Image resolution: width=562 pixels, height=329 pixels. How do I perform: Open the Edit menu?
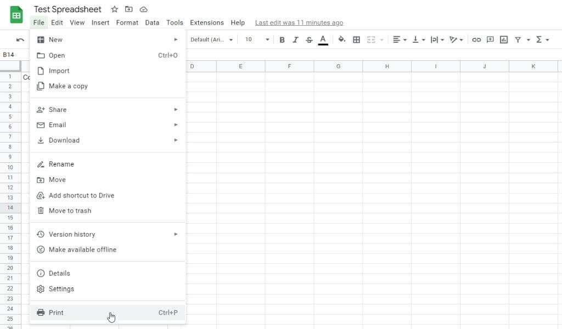[x=57, y=22]
